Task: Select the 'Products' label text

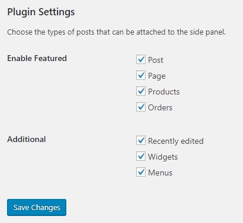Action: 164,92
